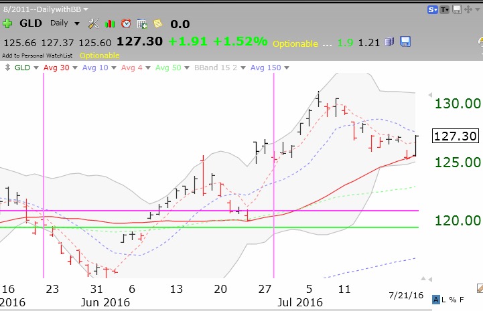Click the Jun 2016 month label

105,302
